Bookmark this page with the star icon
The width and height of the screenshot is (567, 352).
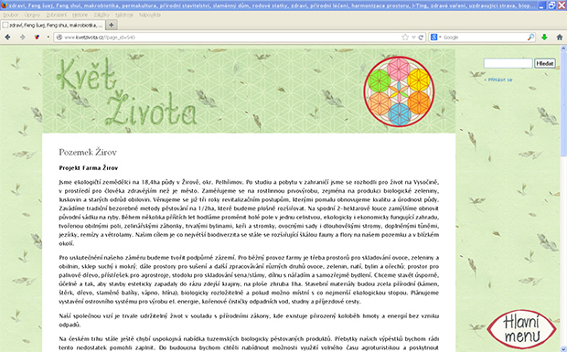click(x=405, y=37)
